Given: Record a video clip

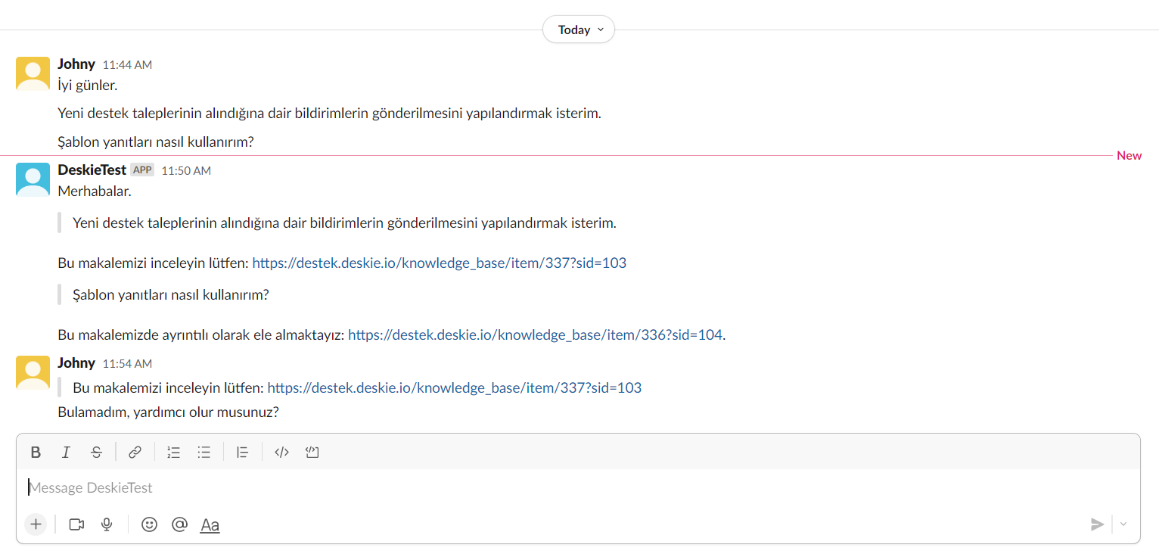Looking at the screenshot, I should pyautogui.click(x=76, y=524).
